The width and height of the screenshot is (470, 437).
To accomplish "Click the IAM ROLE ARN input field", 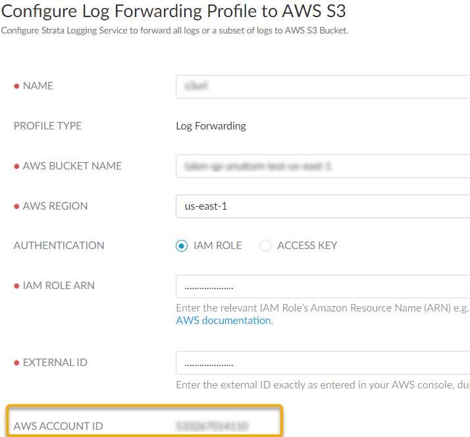I will [x=323, y=287].
